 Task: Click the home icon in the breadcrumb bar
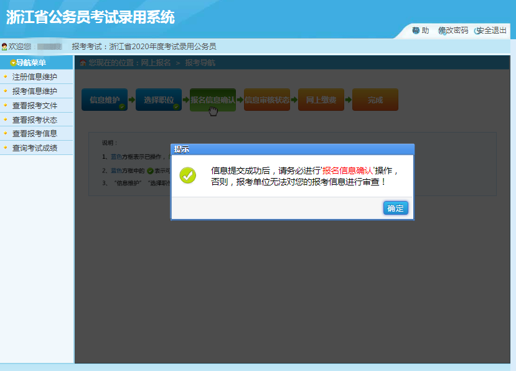pyautogui.click(x=83, y=62)
